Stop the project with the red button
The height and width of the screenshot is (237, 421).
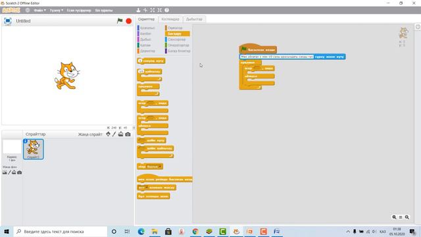tap(129, 21)
